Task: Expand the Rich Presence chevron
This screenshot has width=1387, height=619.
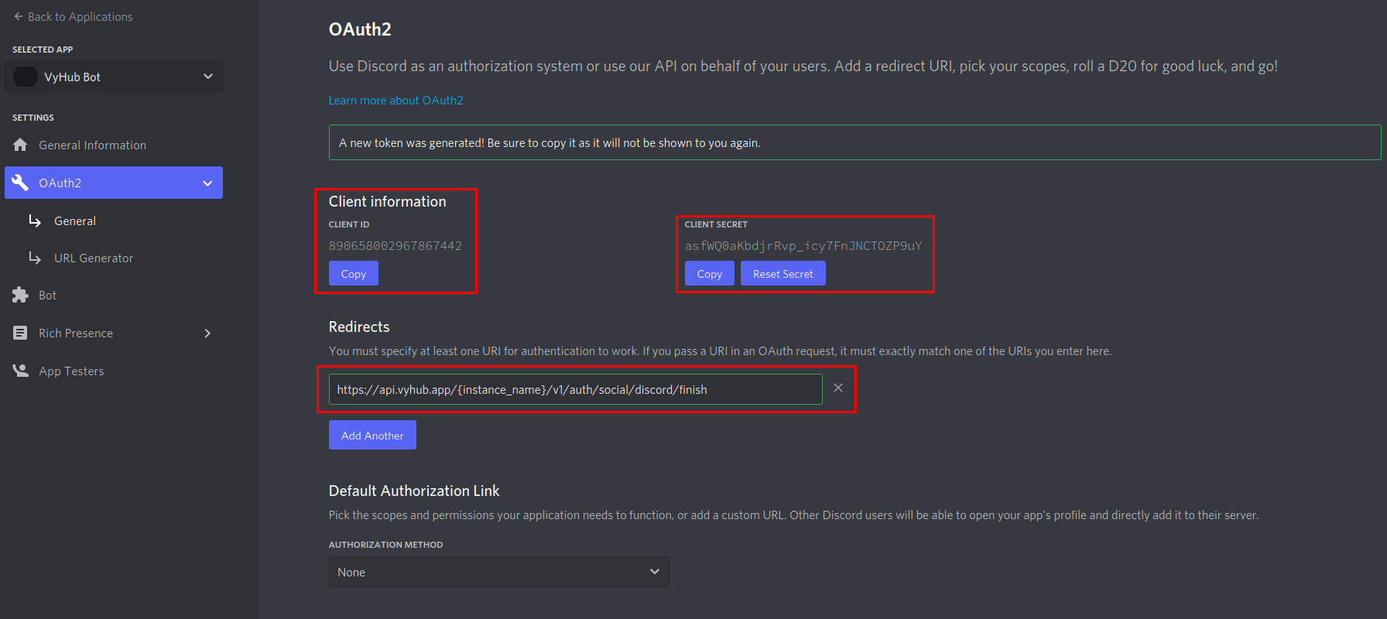Action: pos(207,333)
